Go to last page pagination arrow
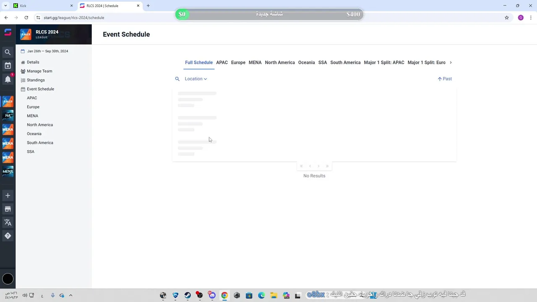This screenshot has width=537, height=302. click(327, 166)
